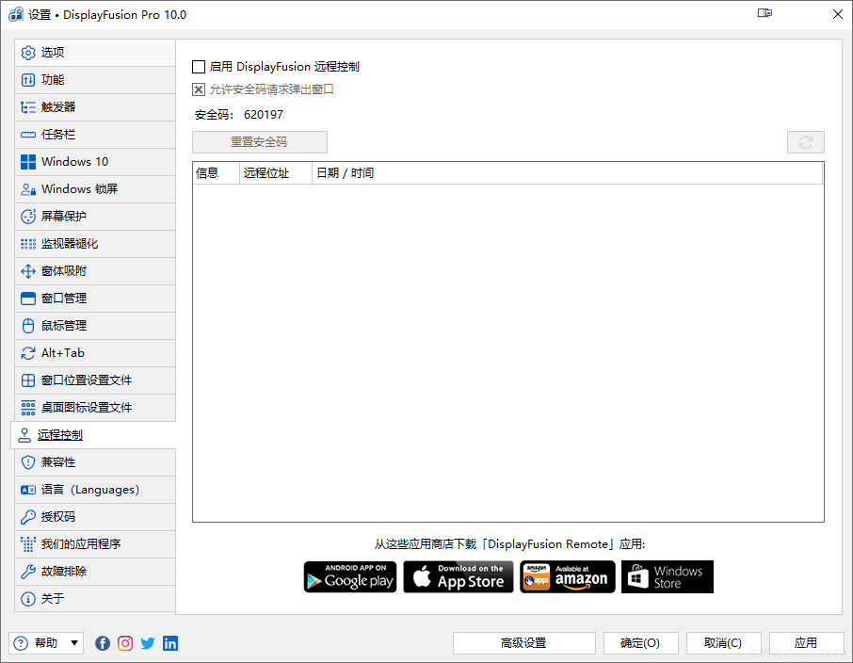The width and height of the screenshot is (853, 663).
Task: Click the 远程位址 column header
Action: point(276,173)
